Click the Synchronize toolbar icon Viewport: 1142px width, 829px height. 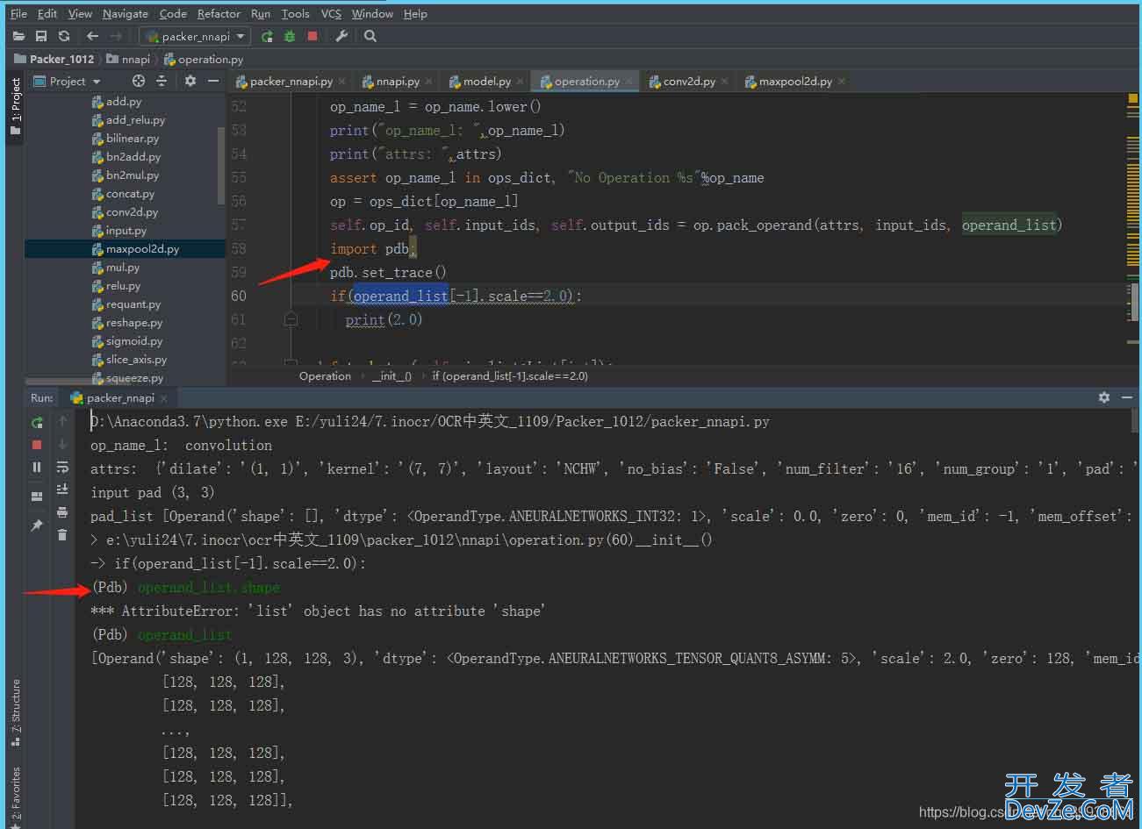64,36
